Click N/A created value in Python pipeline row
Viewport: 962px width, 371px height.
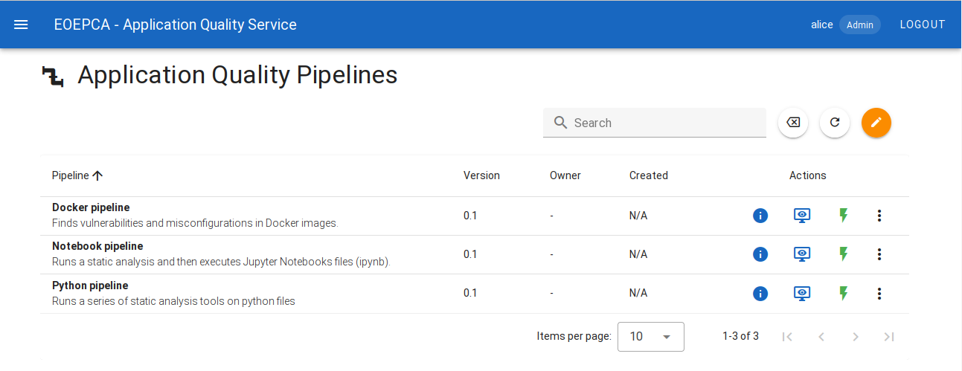coord(638,293)
